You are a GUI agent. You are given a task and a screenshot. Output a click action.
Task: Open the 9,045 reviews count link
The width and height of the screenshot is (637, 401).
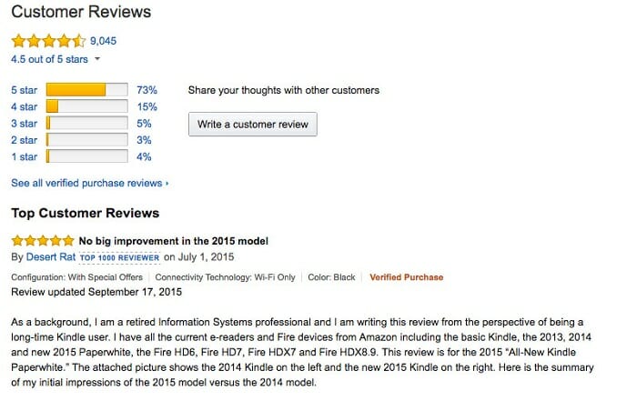103,41
